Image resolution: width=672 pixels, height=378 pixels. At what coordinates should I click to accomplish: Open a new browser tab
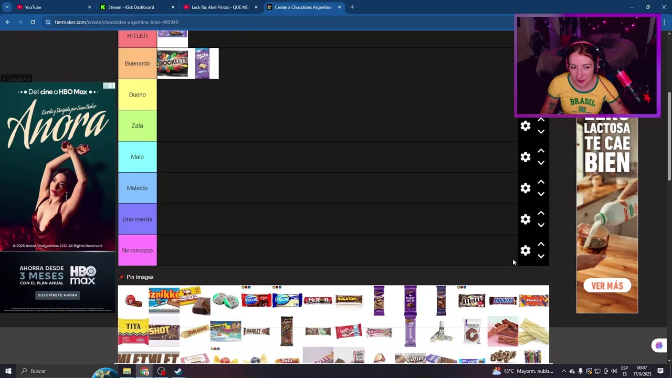click(x=352, y=7)
